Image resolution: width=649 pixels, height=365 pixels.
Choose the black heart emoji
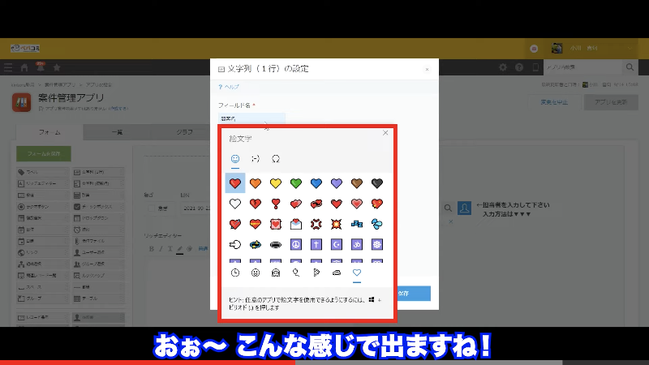point(376,183)
